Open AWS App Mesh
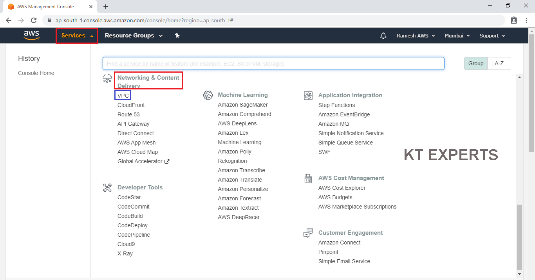The image size is (535, 280). pos(136,143)
